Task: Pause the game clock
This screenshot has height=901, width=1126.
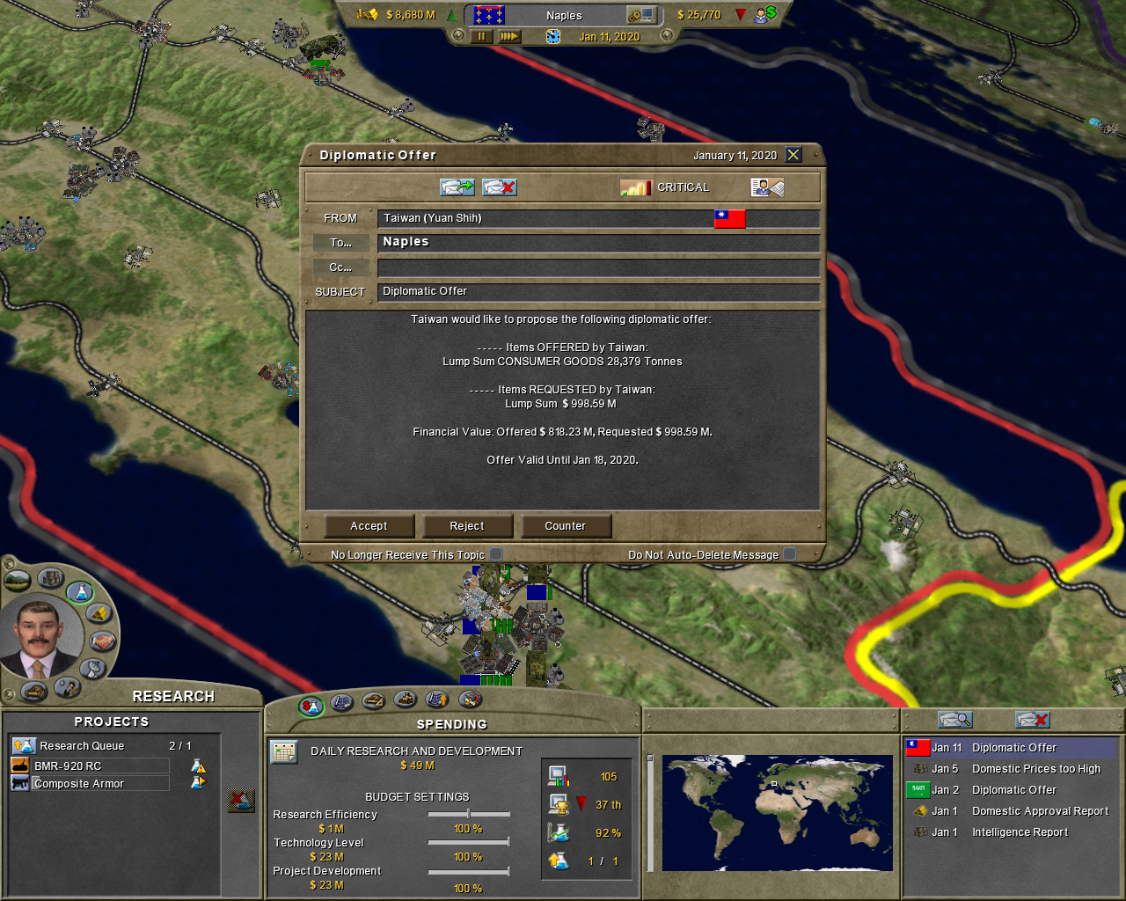Action: pos(481,36)
